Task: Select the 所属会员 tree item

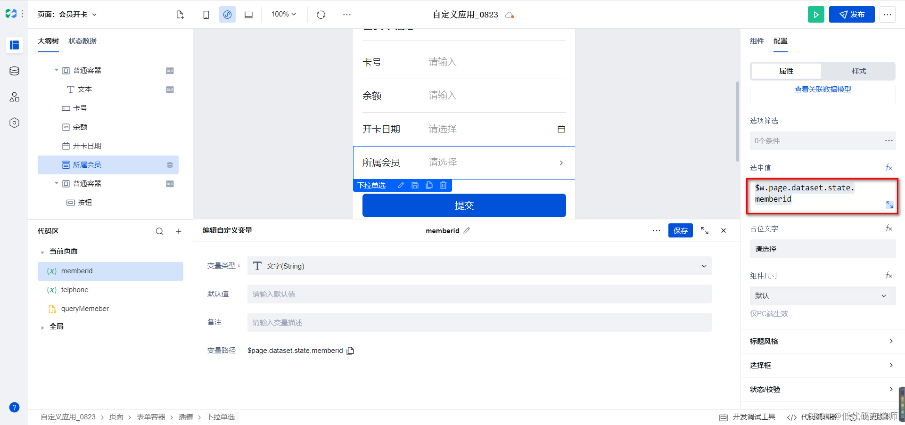Action: tap(108, 165)
